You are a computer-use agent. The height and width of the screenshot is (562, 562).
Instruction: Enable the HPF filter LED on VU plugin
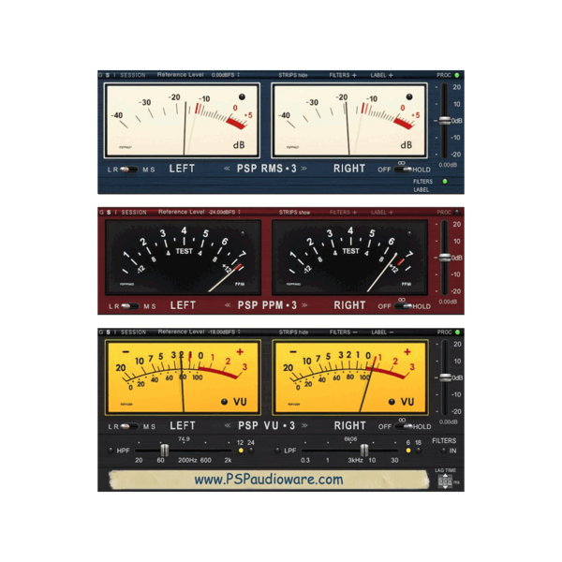tap(111, 451)
